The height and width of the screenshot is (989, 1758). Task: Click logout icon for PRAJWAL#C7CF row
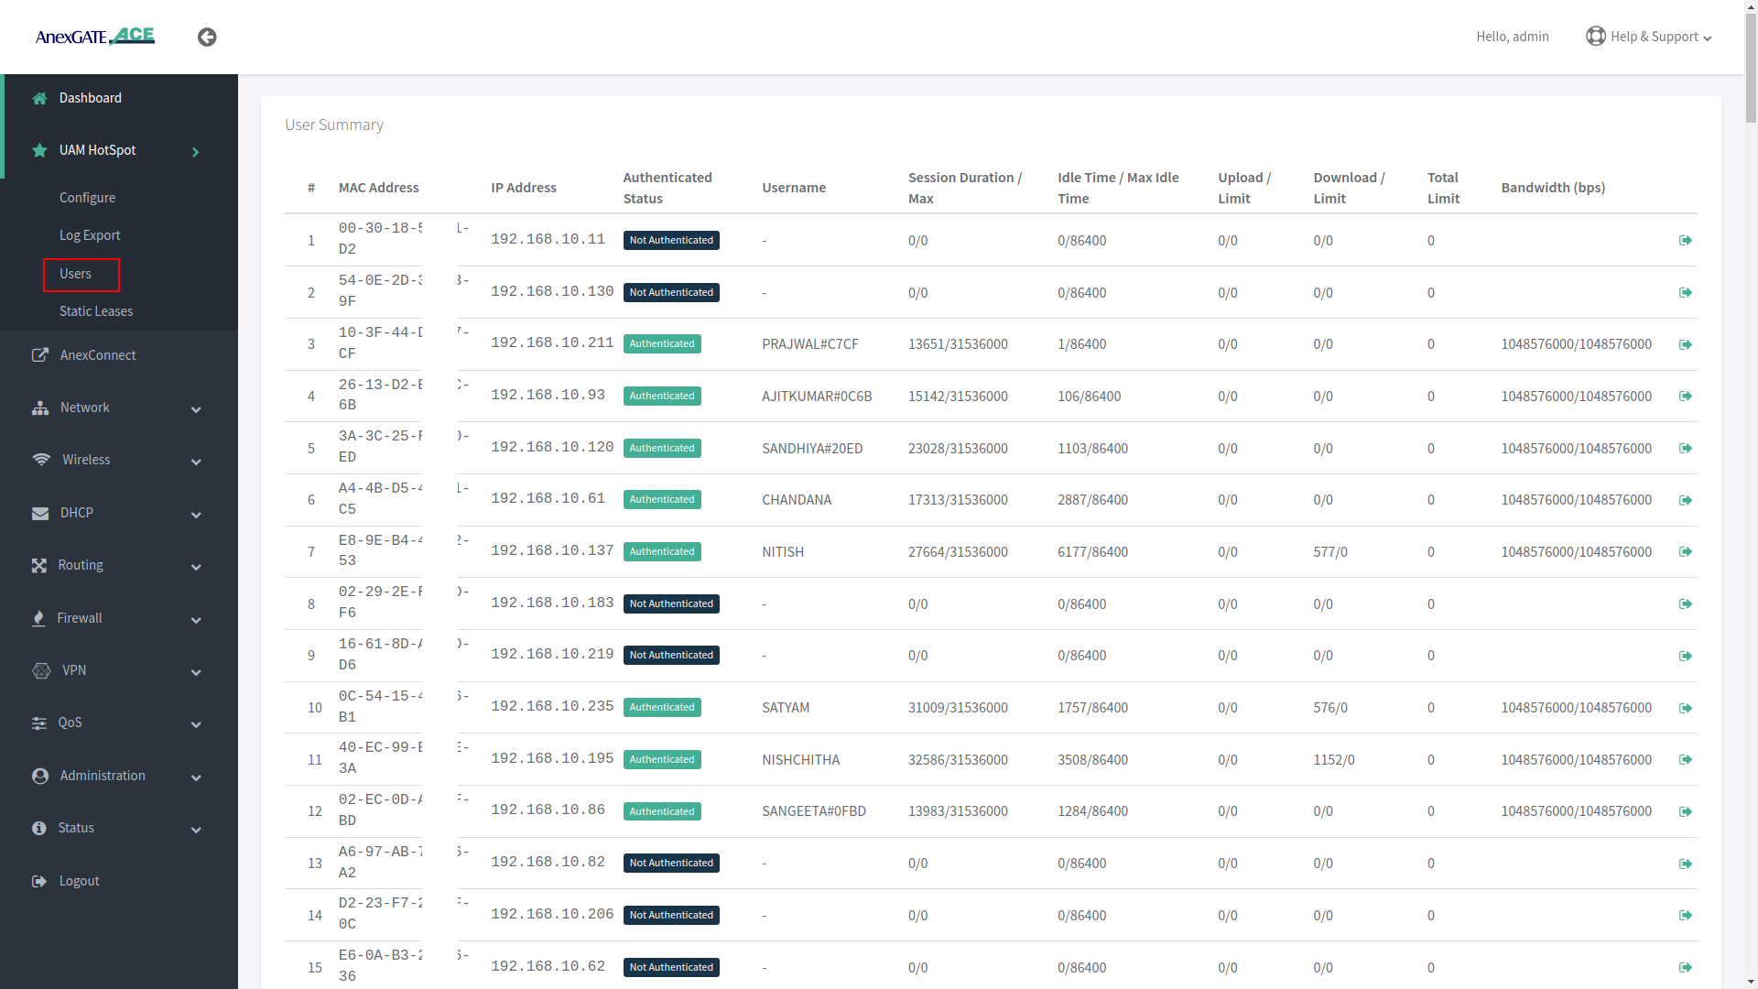(1685, 344)
